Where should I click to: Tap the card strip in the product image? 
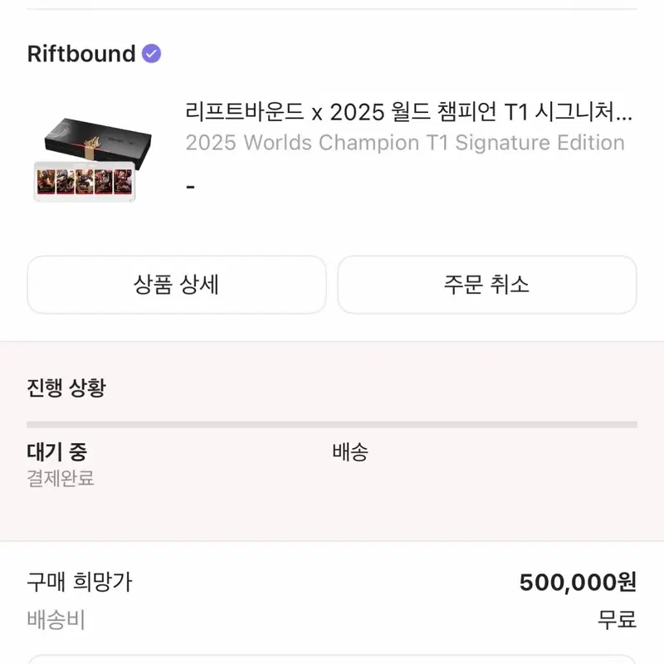pos(85,182)
